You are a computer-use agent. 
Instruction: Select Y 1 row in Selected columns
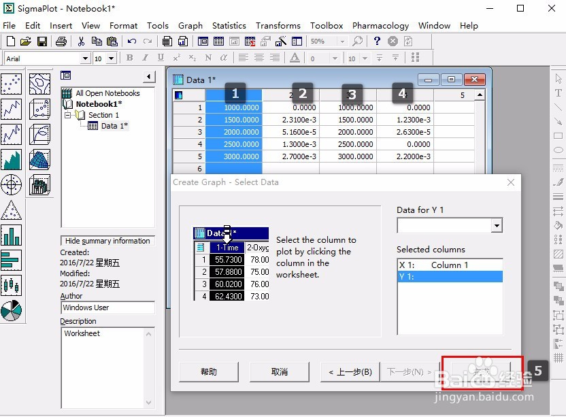pos(450,277)
